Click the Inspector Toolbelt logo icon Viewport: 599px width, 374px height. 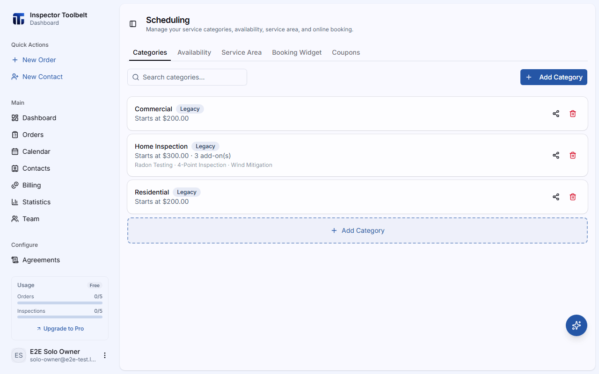pos(18,19)
